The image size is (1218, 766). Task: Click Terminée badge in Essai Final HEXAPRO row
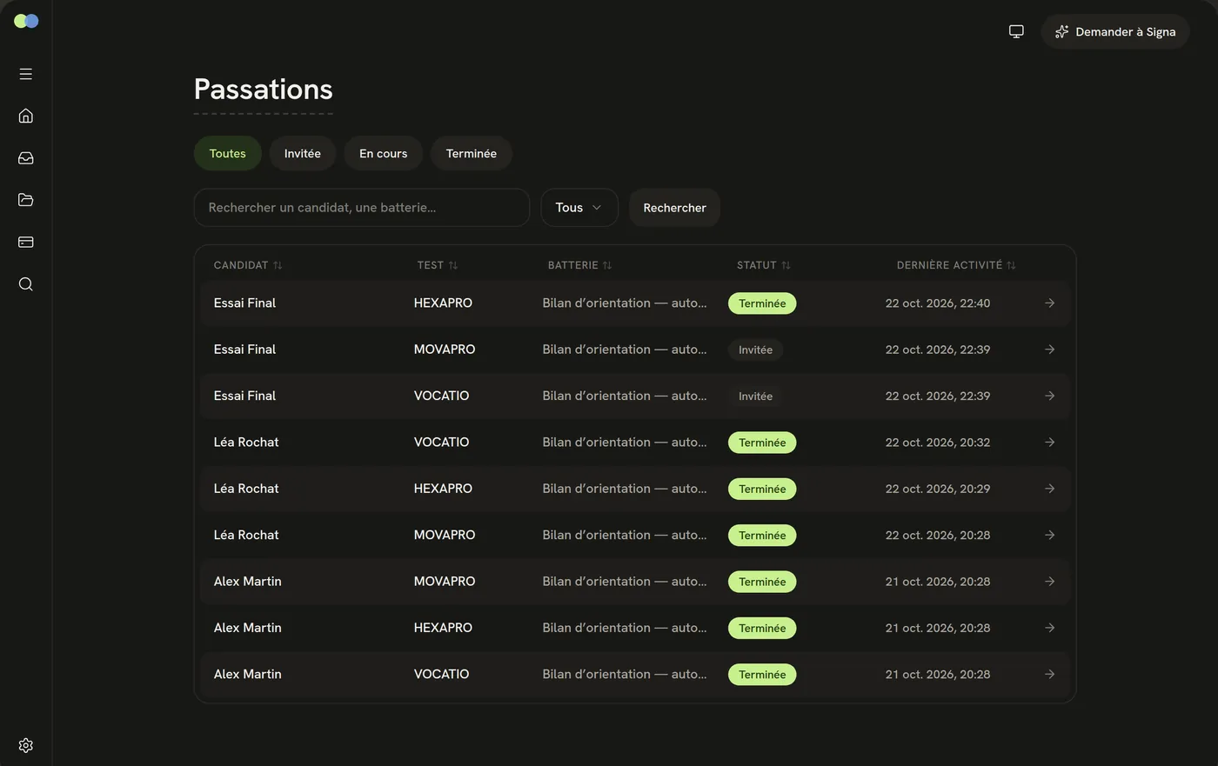tap(762, 303)
